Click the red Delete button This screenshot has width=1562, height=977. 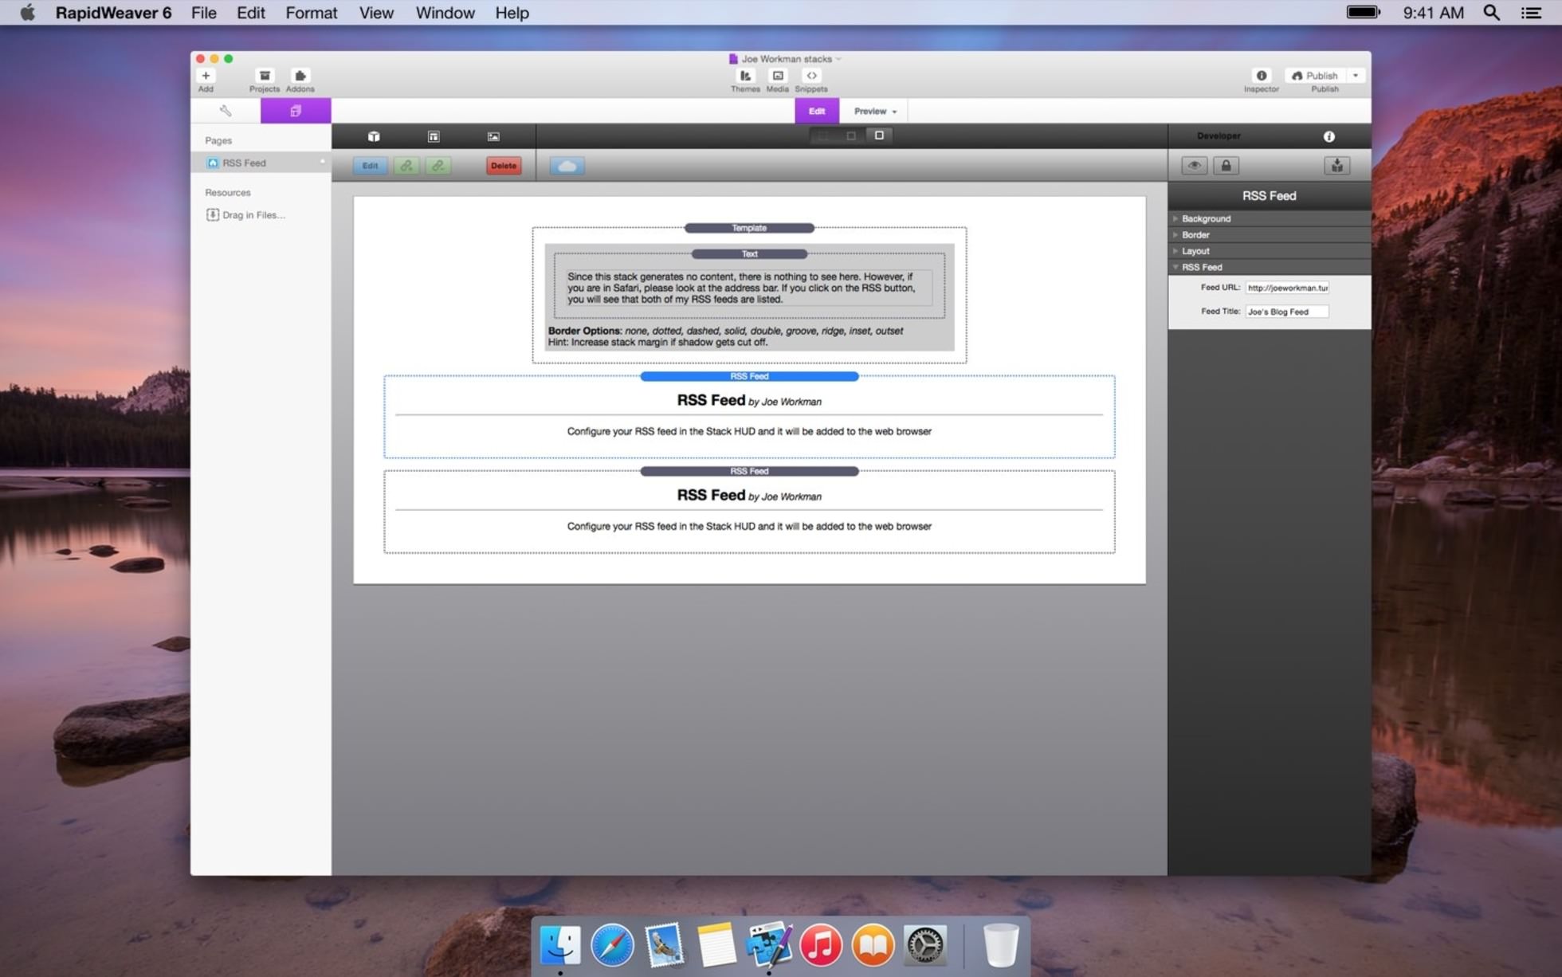click(x=504, y=166)
